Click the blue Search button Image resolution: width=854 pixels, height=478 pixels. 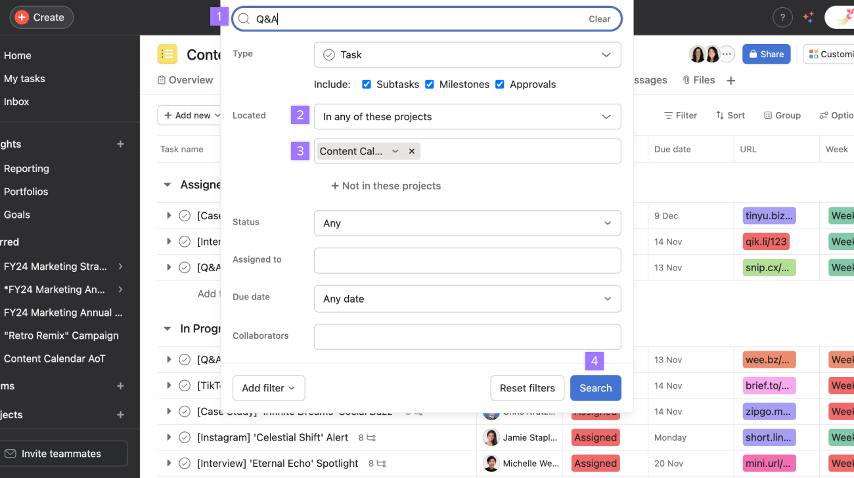[x=595, y=388]
